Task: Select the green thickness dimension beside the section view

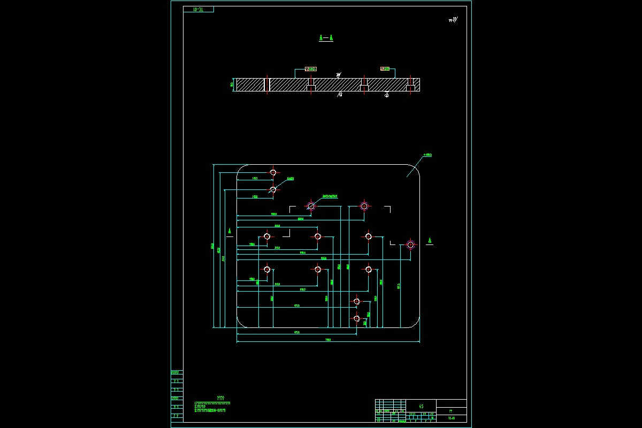Action: [232, 85]
